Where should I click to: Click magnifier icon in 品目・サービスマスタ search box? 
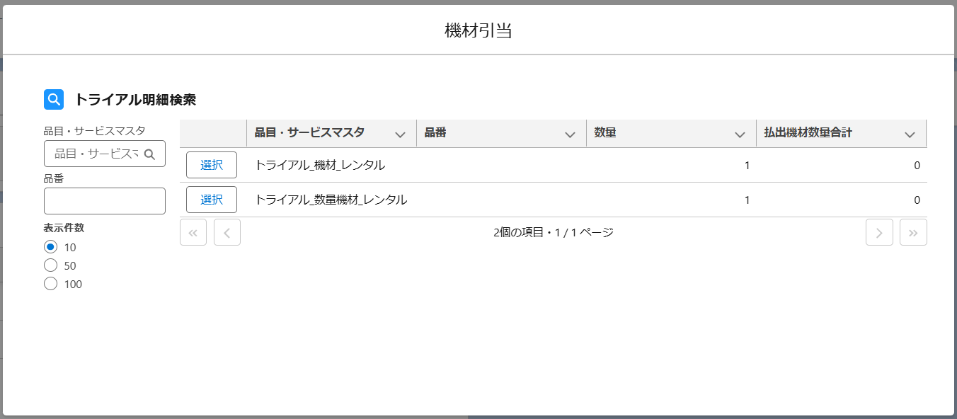pos(149,154)
